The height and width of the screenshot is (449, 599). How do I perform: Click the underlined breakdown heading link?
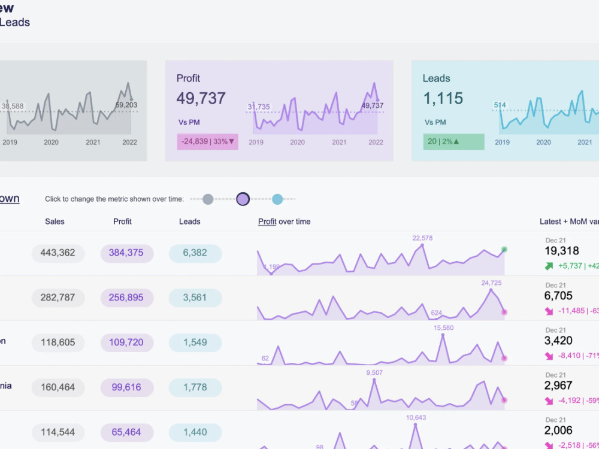[8, 198]
